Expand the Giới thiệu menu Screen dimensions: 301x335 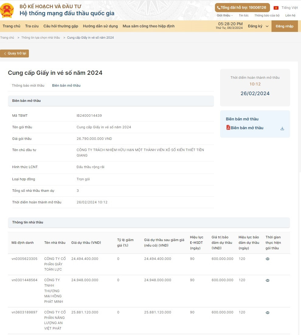coord(225,16)
